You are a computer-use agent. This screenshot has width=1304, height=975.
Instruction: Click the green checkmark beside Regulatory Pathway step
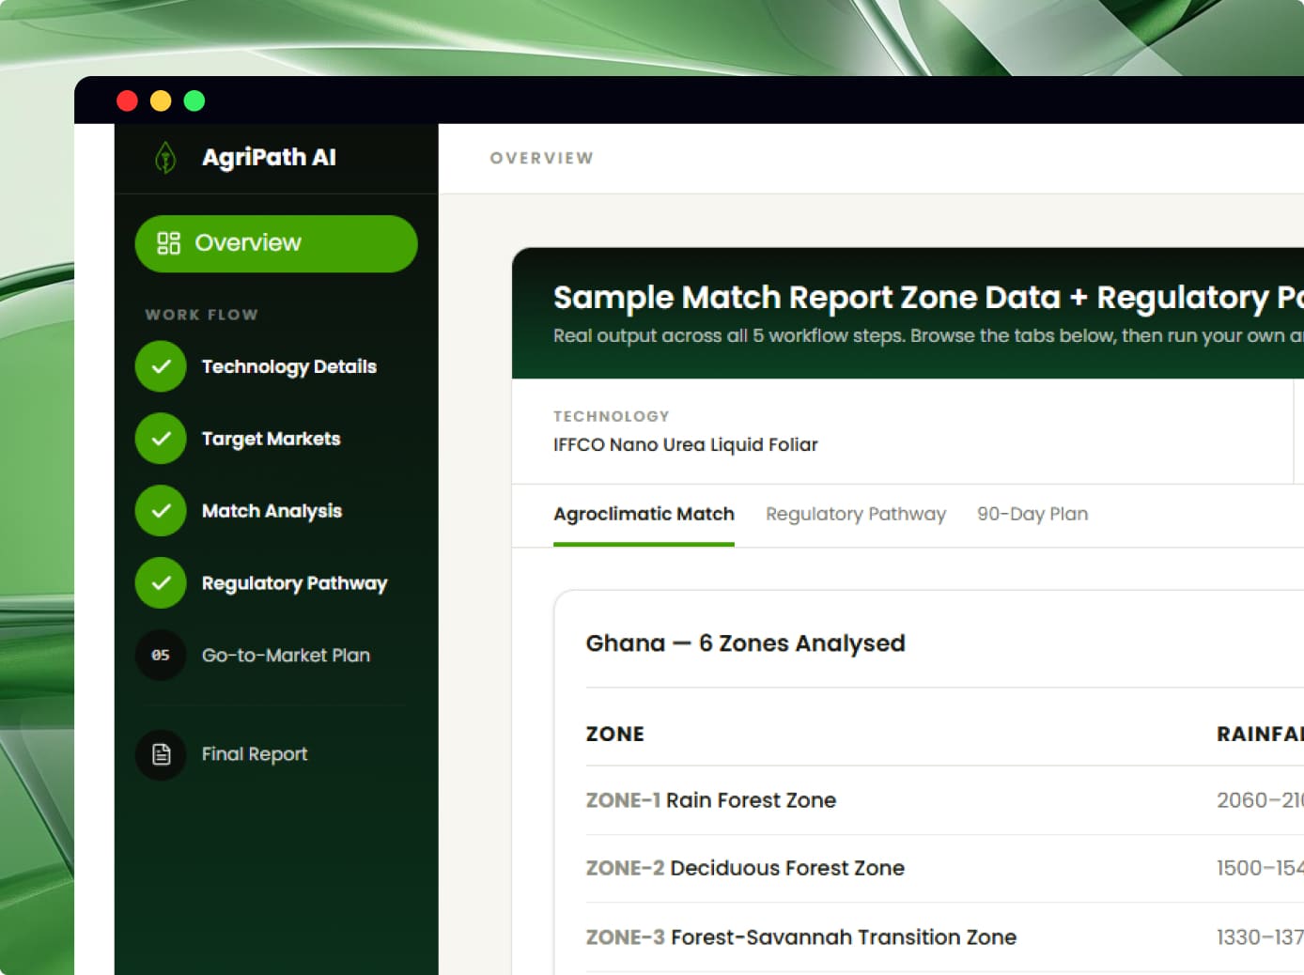[x=161, y=583]
